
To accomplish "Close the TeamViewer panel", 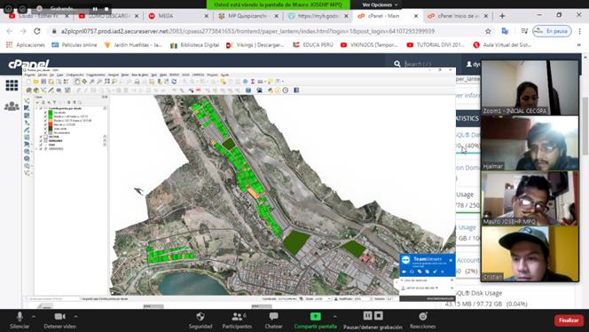I will (451, 260).
